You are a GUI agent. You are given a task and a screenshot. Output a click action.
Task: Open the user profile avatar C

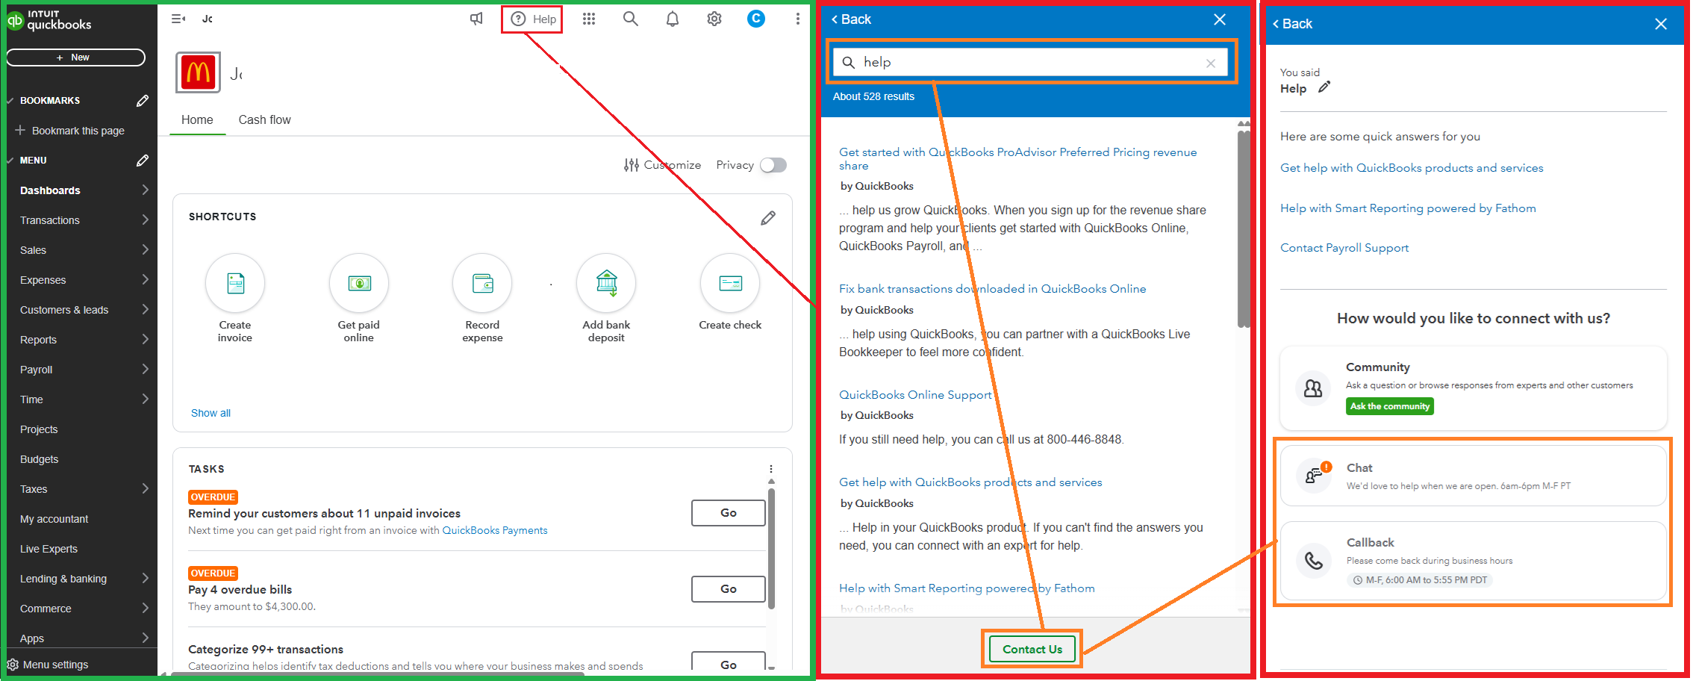point(756,19)
